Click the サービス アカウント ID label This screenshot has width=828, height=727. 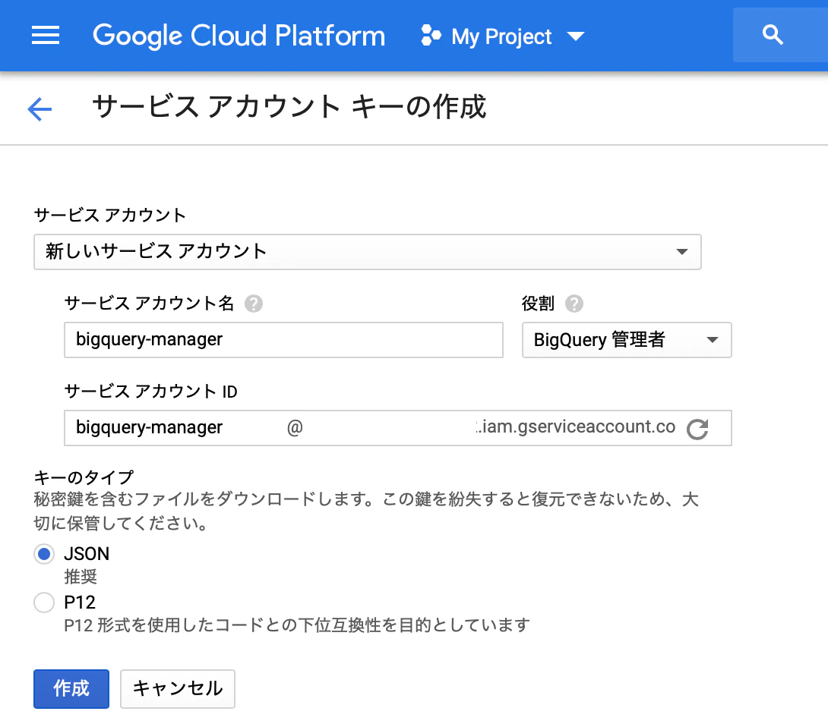click(151, 392)
